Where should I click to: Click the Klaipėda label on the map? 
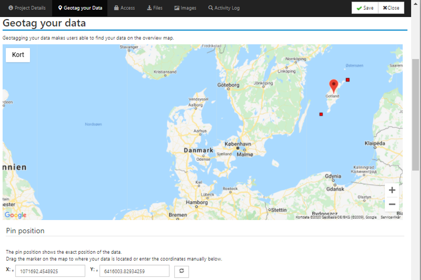tap(375, 143)
